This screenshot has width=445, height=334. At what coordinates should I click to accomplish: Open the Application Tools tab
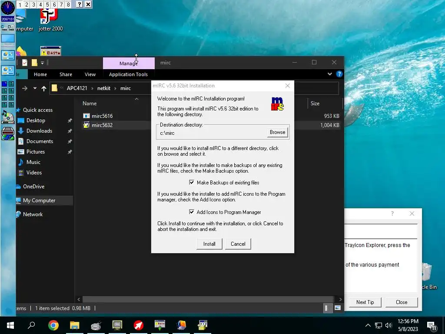[128, 74]
